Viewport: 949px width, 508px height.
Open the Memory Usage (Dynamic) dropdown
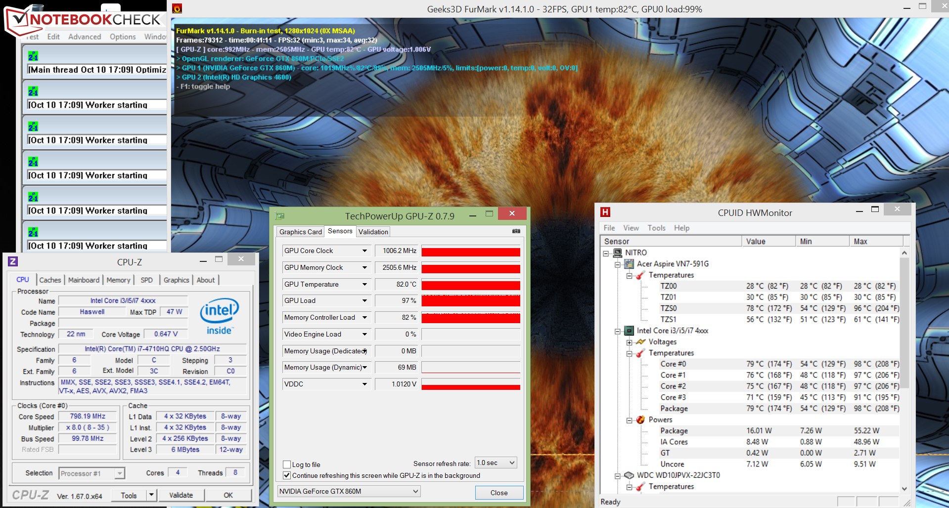coord(364,367)
